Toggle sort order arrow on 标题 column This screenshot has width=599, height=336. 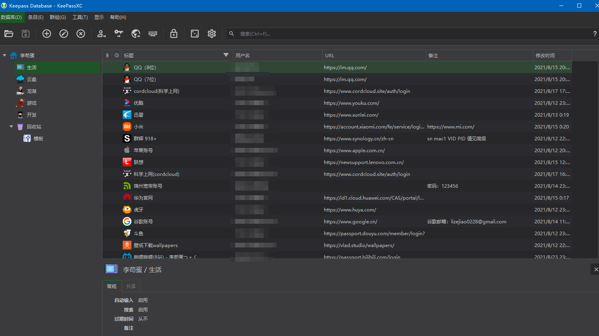point(226,55)
